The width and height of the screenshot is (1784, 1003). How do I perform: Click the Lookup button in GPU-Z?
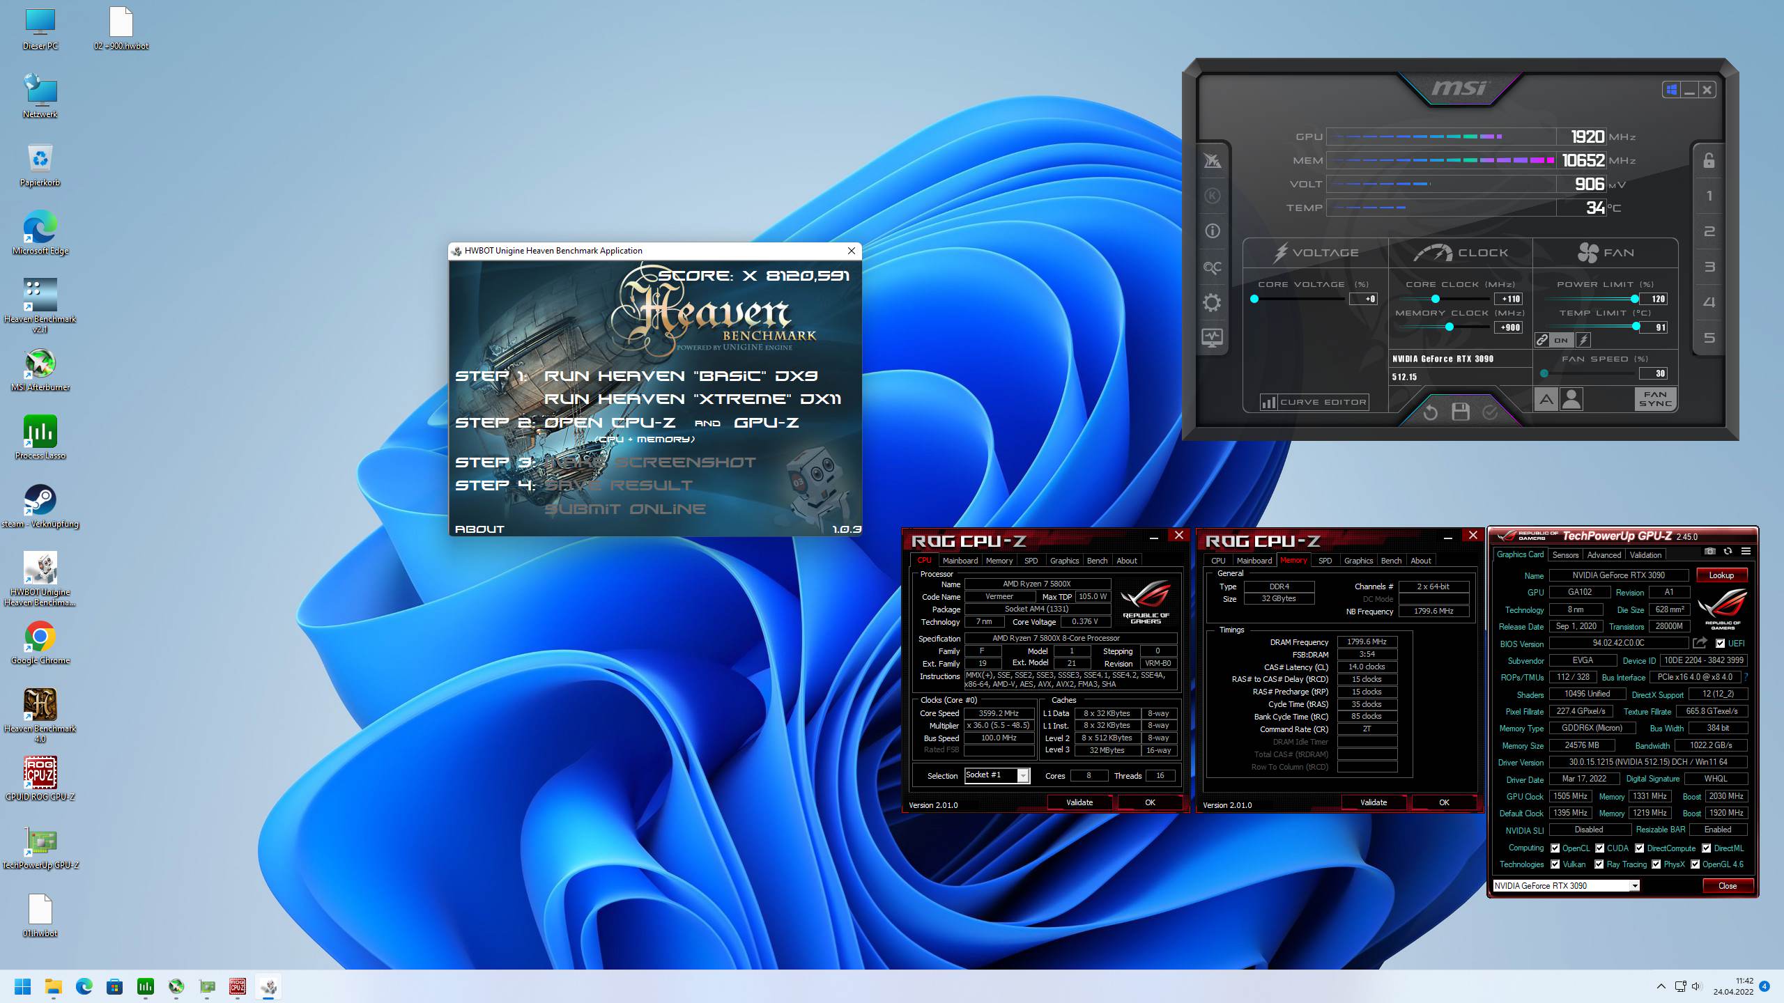[x=1721, y=575]
